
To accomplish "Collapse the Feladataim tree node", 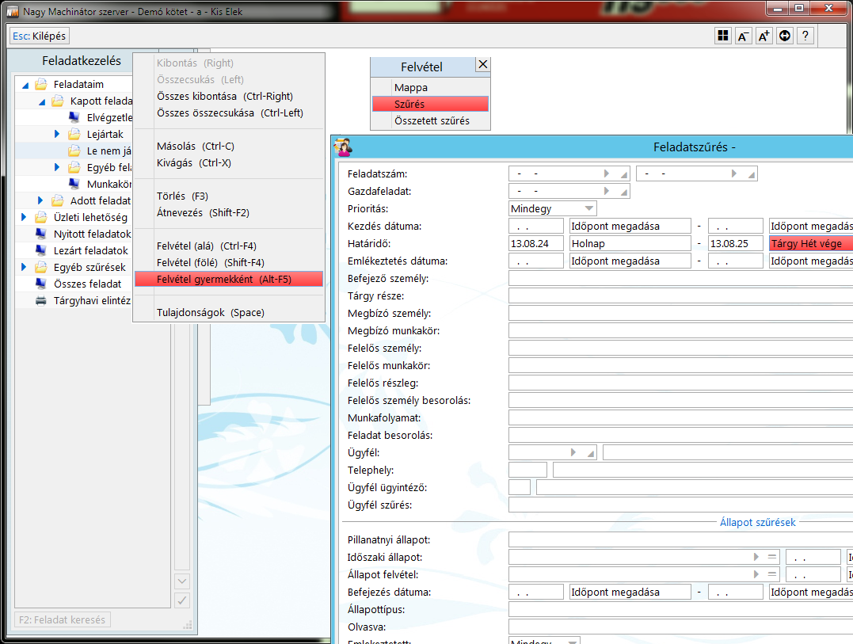I will pos(25,85).
